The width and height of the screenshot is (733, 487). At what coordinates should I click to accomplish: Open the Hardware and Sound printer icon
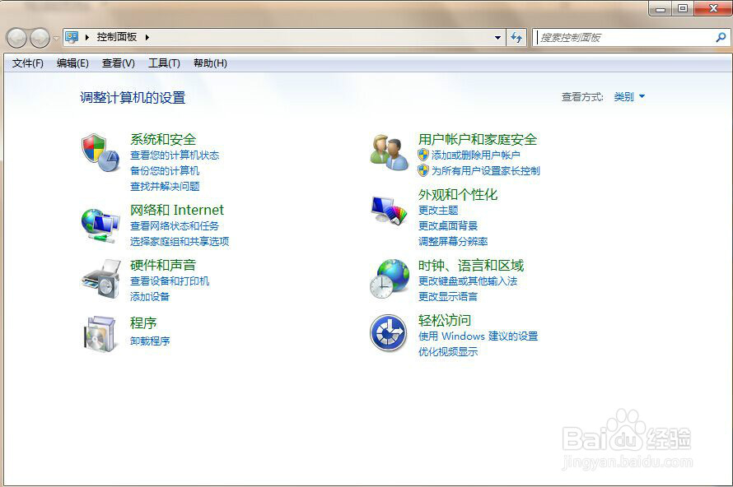[x=101, y=278]
